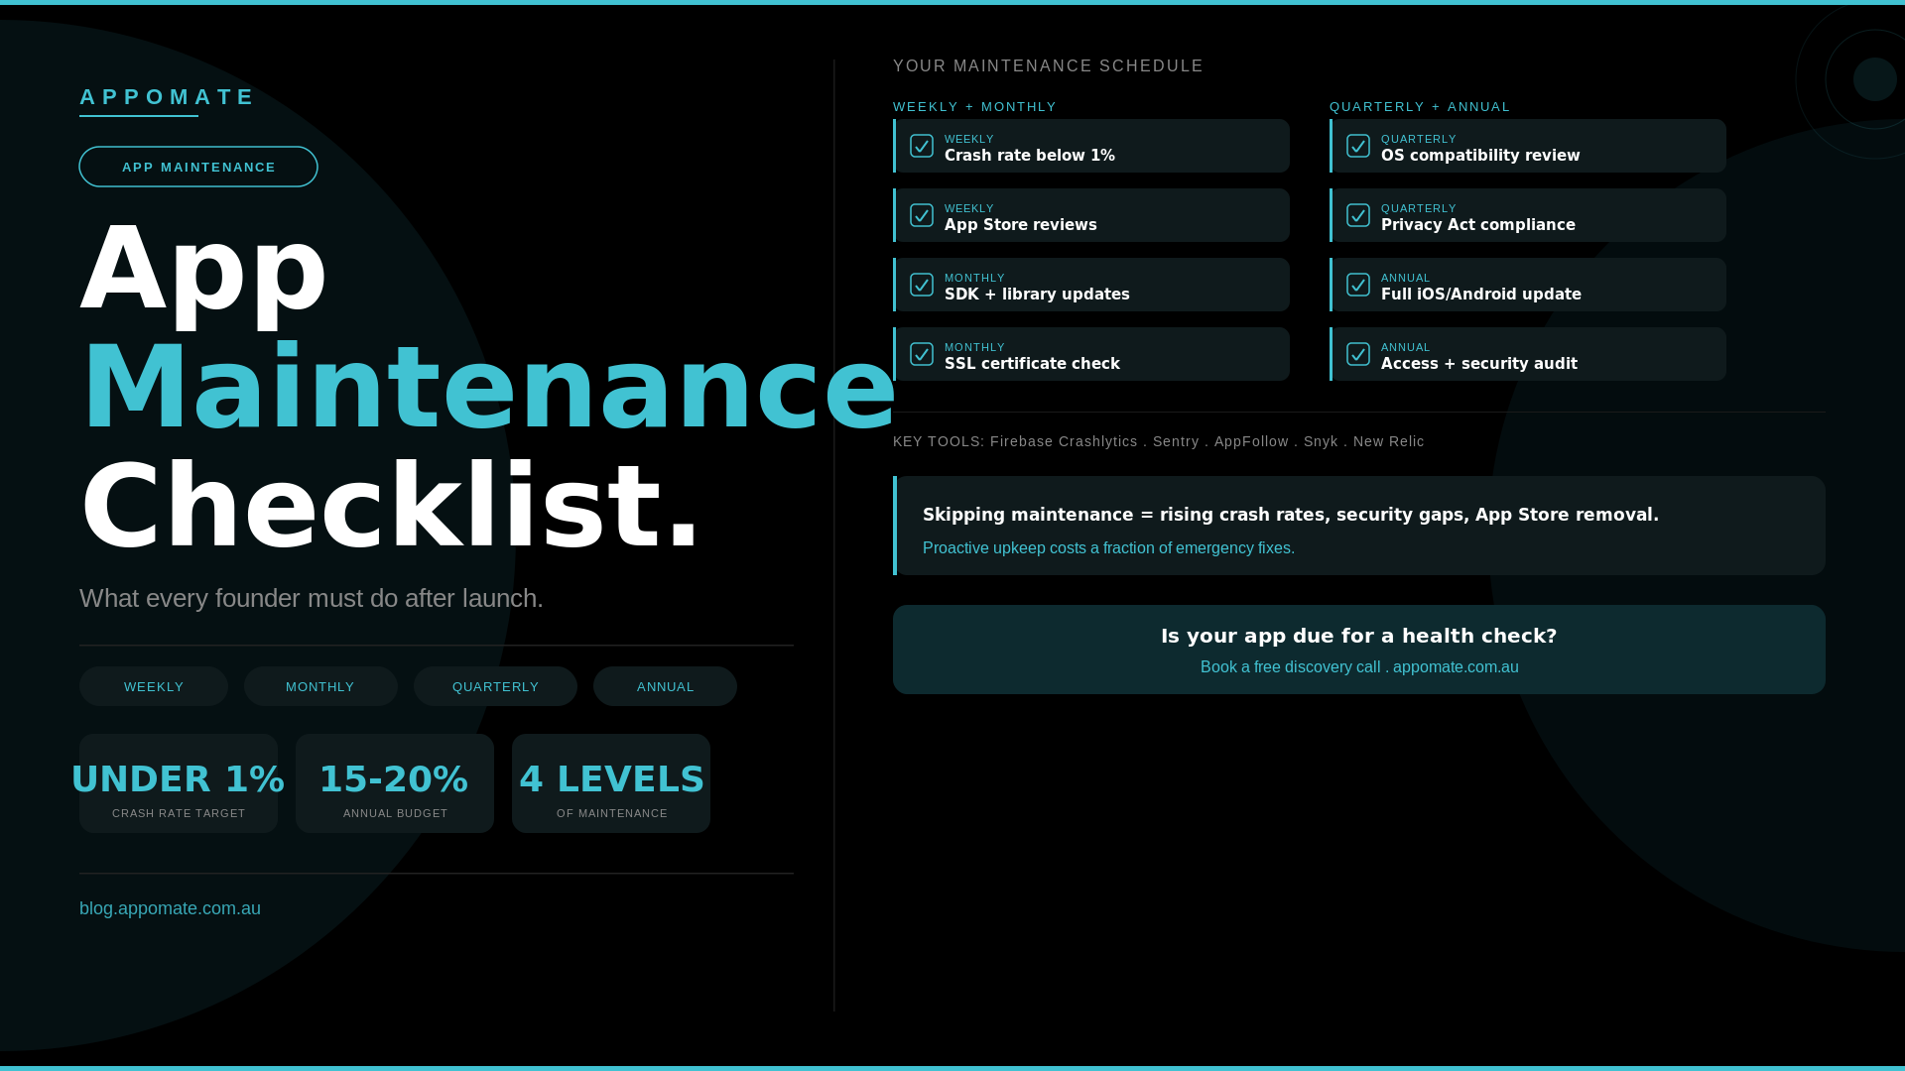
Task: Click the 'Crash rate below 1%' text
Action: click(x=1030, y=156)
